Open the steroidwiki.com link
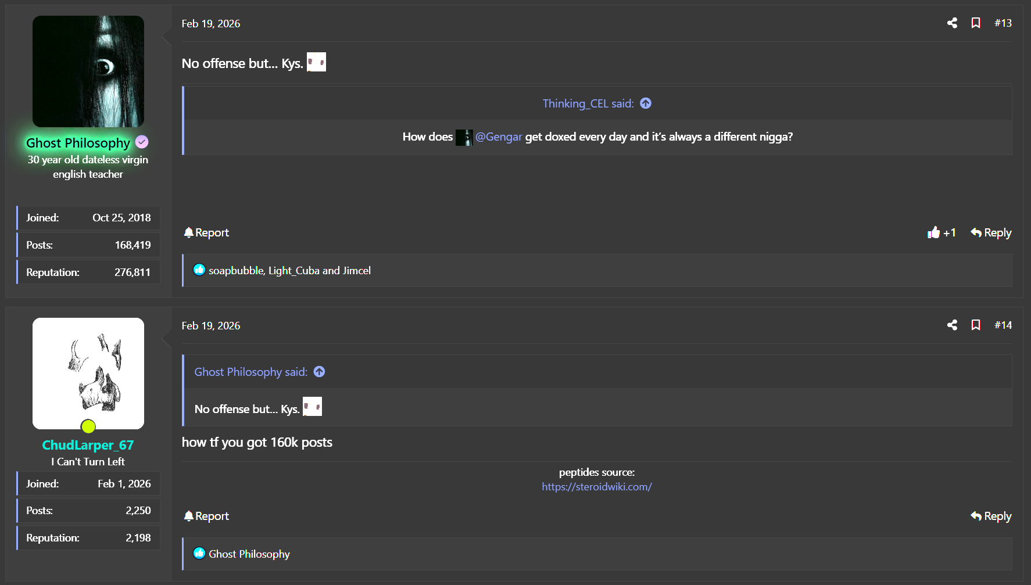This screenshot has height=585, width=1031. coord(597,487)
